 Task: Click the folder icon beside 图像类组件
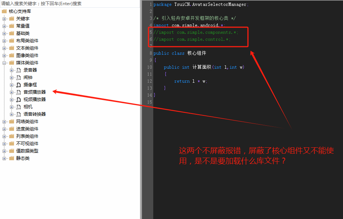pos(11,55)
